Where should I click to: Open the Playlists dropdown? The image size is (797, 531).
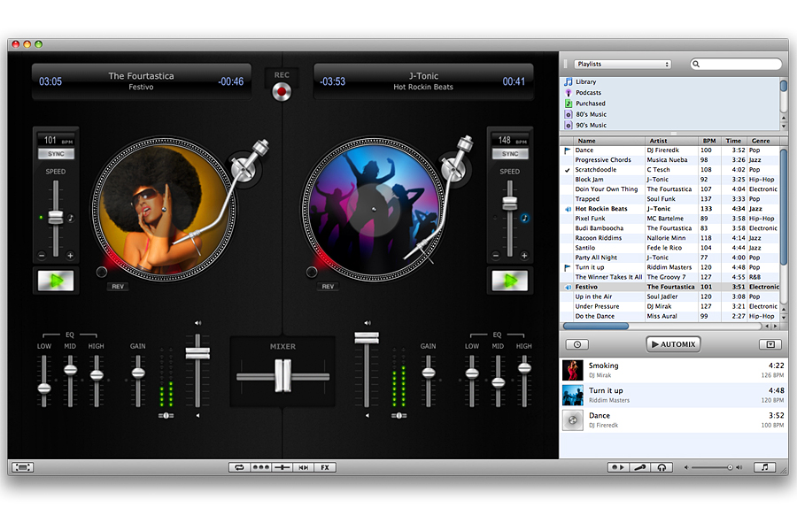(x=622, y=65)
